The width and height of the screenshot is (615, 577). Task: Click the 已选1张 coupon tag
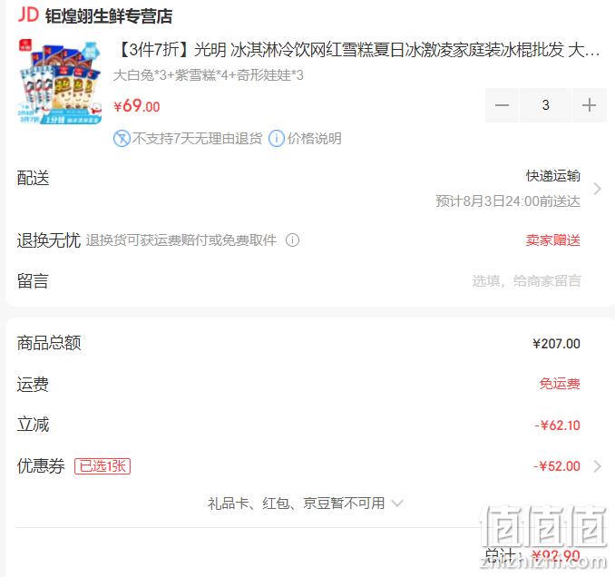tap(102, 466)
